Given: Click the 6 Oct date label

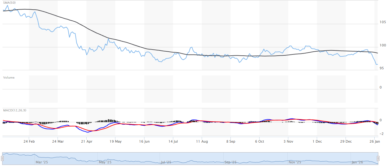Looking at the screenshot, I should tap(260, 141).
